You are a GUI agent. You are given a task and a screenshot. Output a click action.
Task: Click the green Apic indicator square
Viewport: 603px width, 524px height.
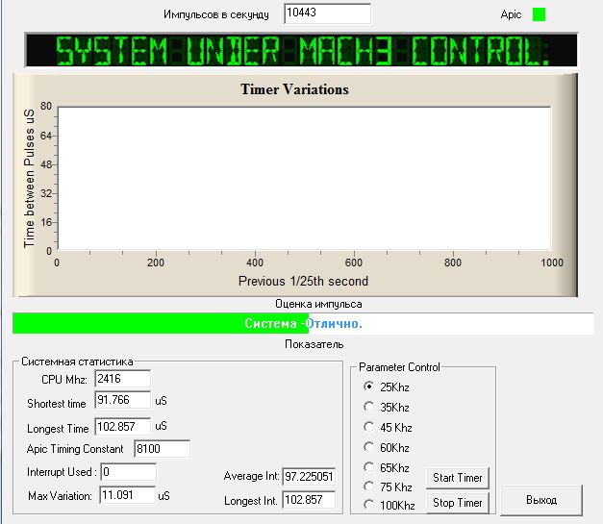539,14
